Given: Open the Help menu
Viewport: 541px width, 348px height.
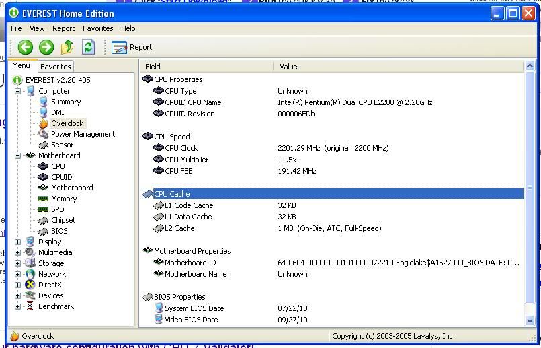Looking at the screenshot, I should [128, 28].
